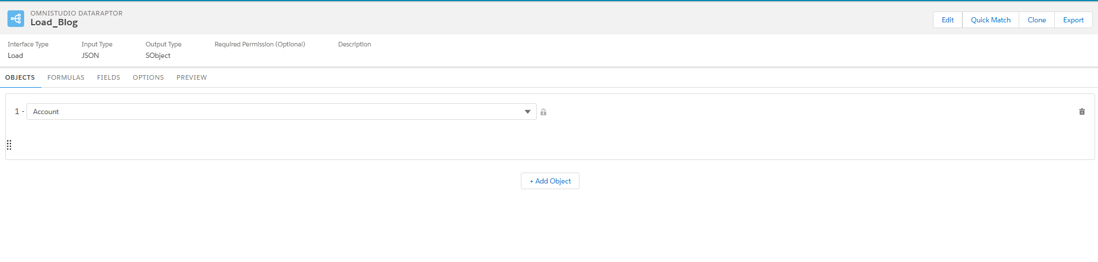Click the SObject output type value
The height and width of the screenshot is (262, 1098).
[158, 56]
